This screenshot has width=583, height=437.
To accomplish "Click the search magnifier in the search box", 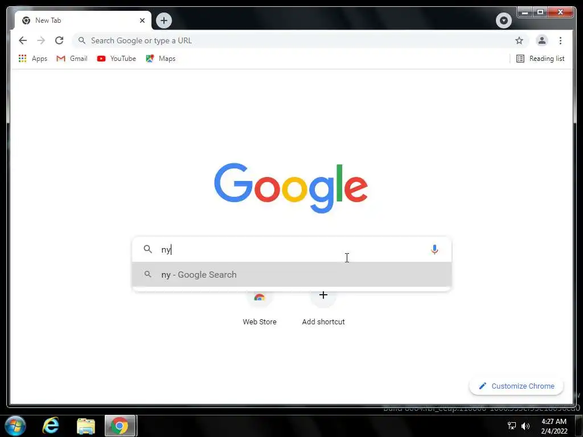I will point(147,249).
